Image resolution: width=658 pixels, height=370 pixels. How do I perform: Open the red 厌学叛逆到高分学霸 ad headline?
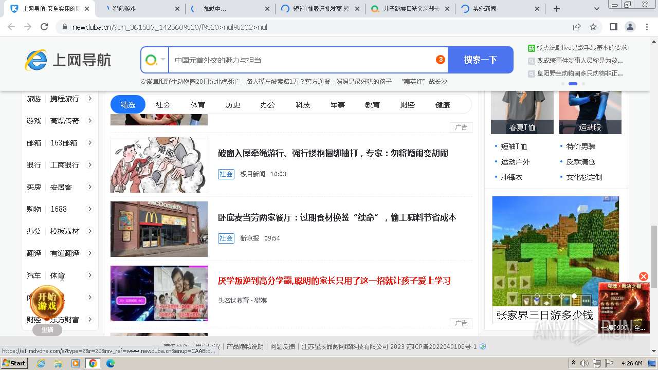pyautogui.click(x=334, y=281)
